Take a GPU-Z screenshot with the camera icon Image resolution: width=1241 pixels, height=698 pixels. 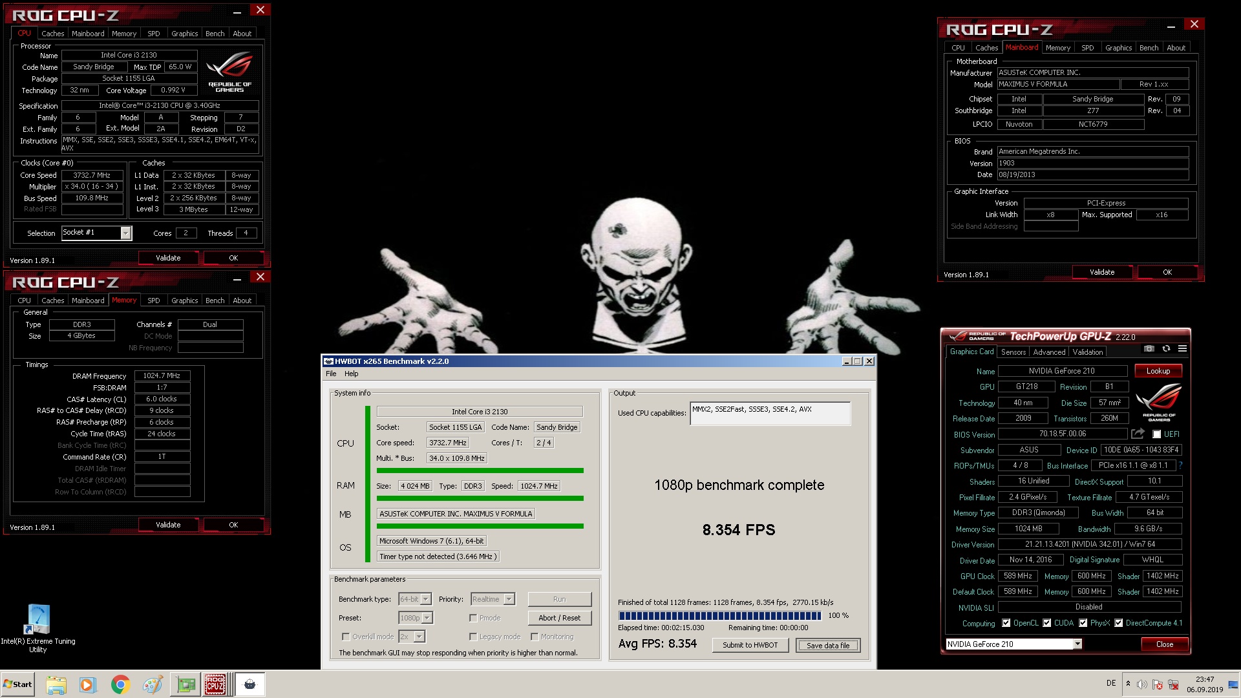coord(1149,349)
